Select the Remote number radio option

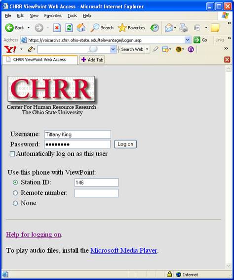[x=15, y=193]
